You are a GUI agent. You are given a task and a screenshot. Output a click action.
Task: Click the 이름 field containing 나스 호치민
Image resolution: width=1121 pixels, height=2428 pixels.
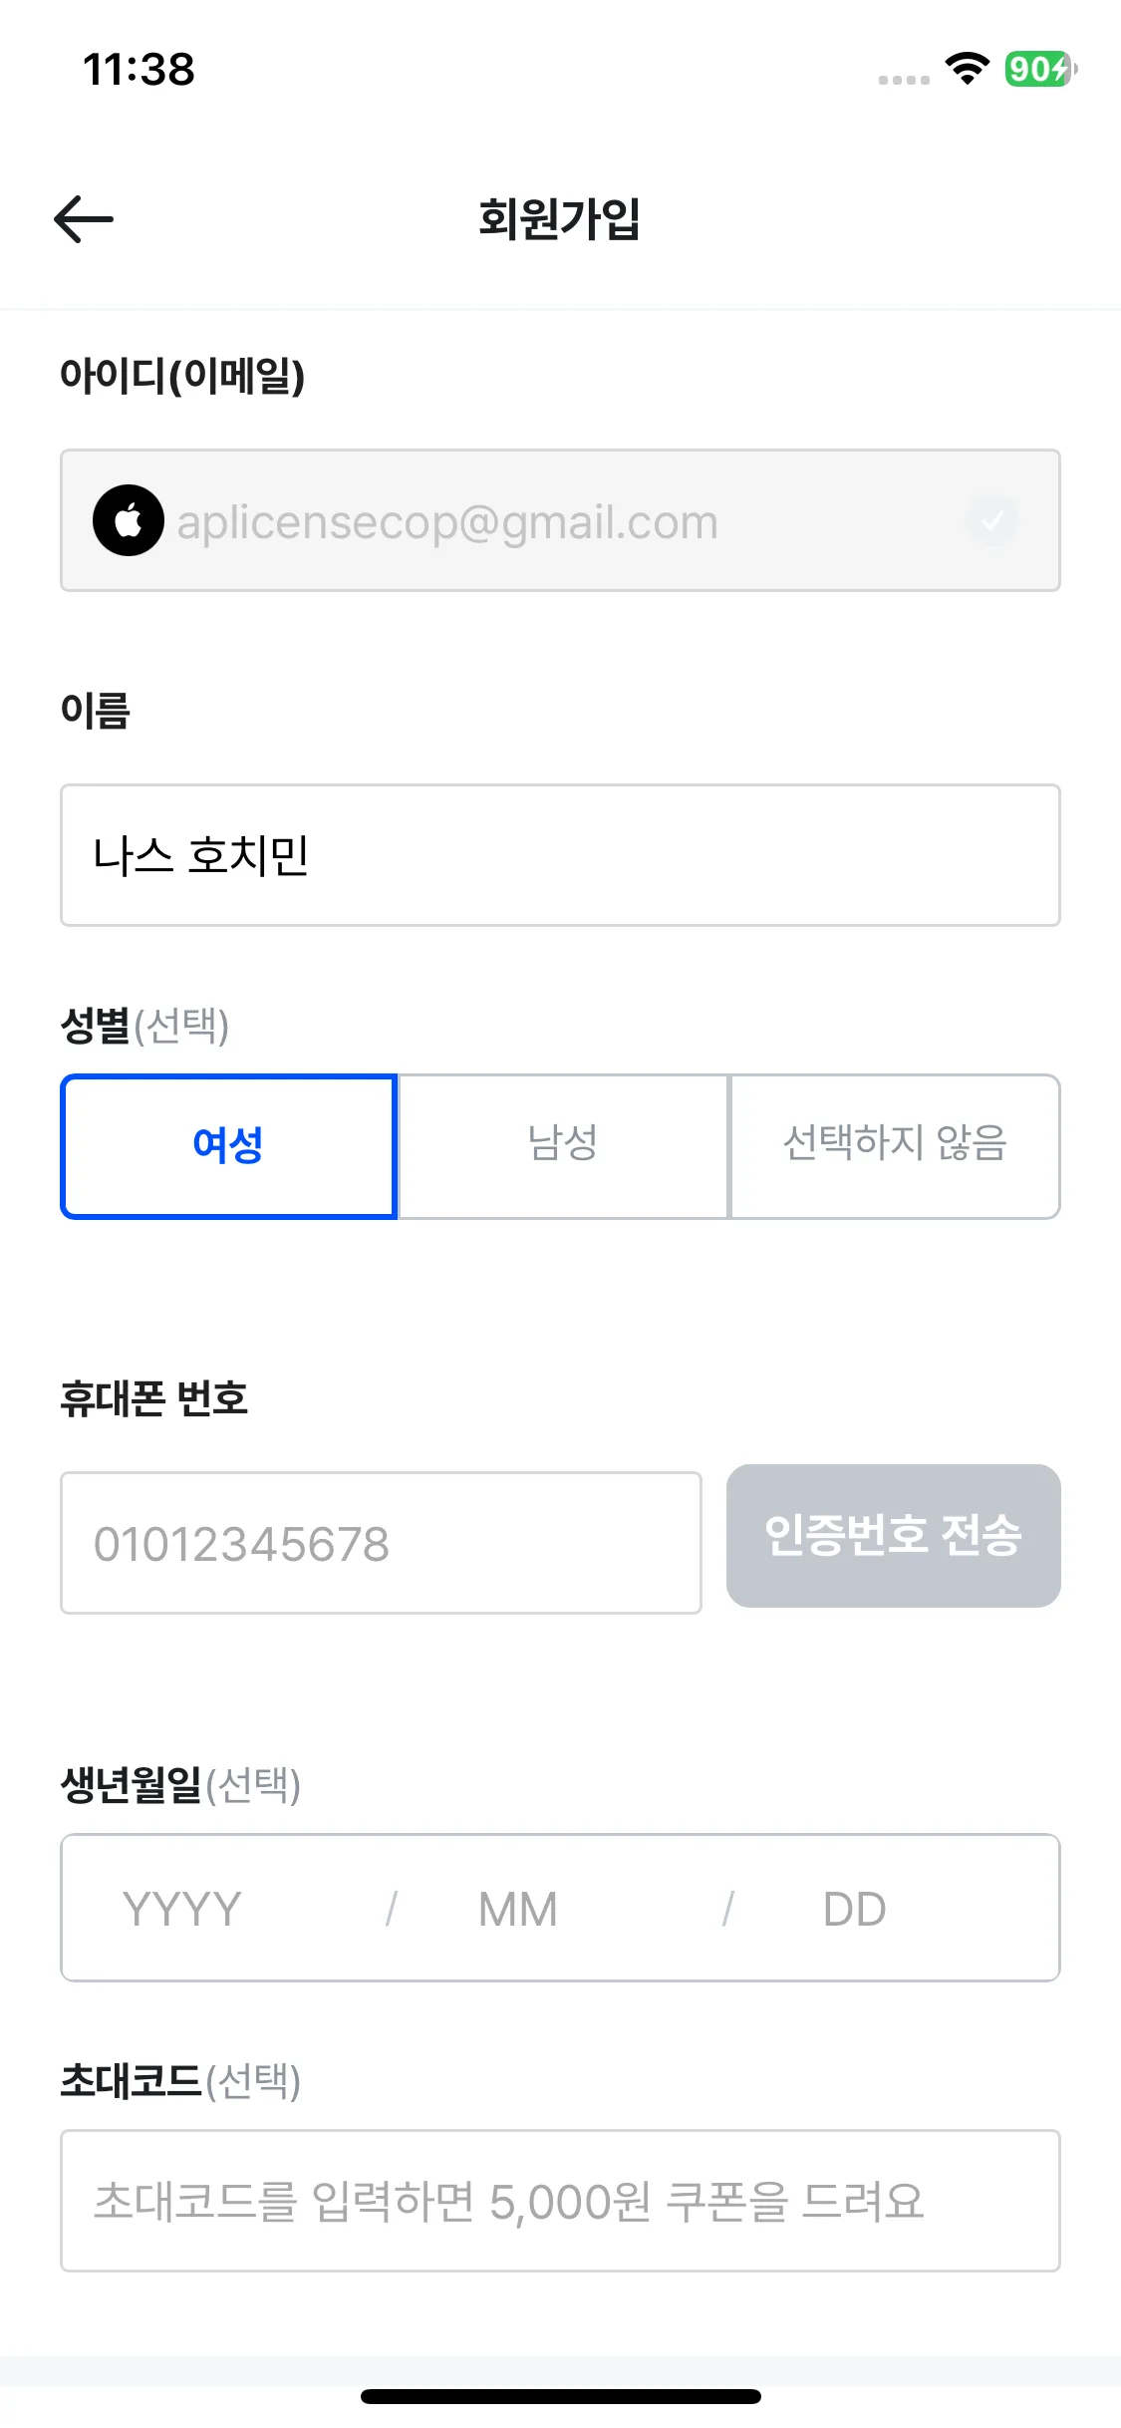tap(560, 855)
